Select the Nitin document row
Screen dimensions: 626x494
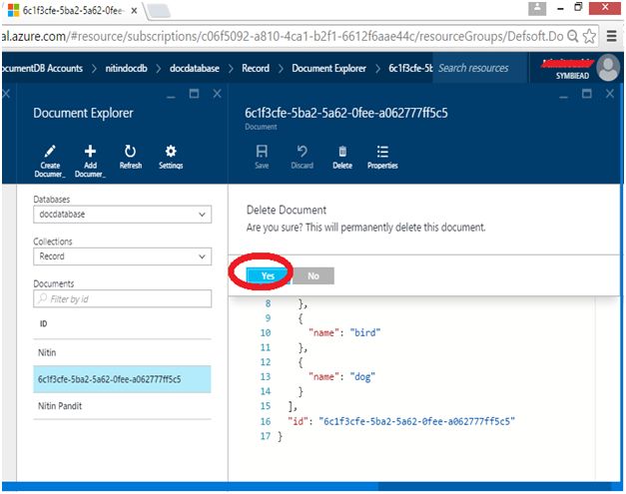pos(122,352)
